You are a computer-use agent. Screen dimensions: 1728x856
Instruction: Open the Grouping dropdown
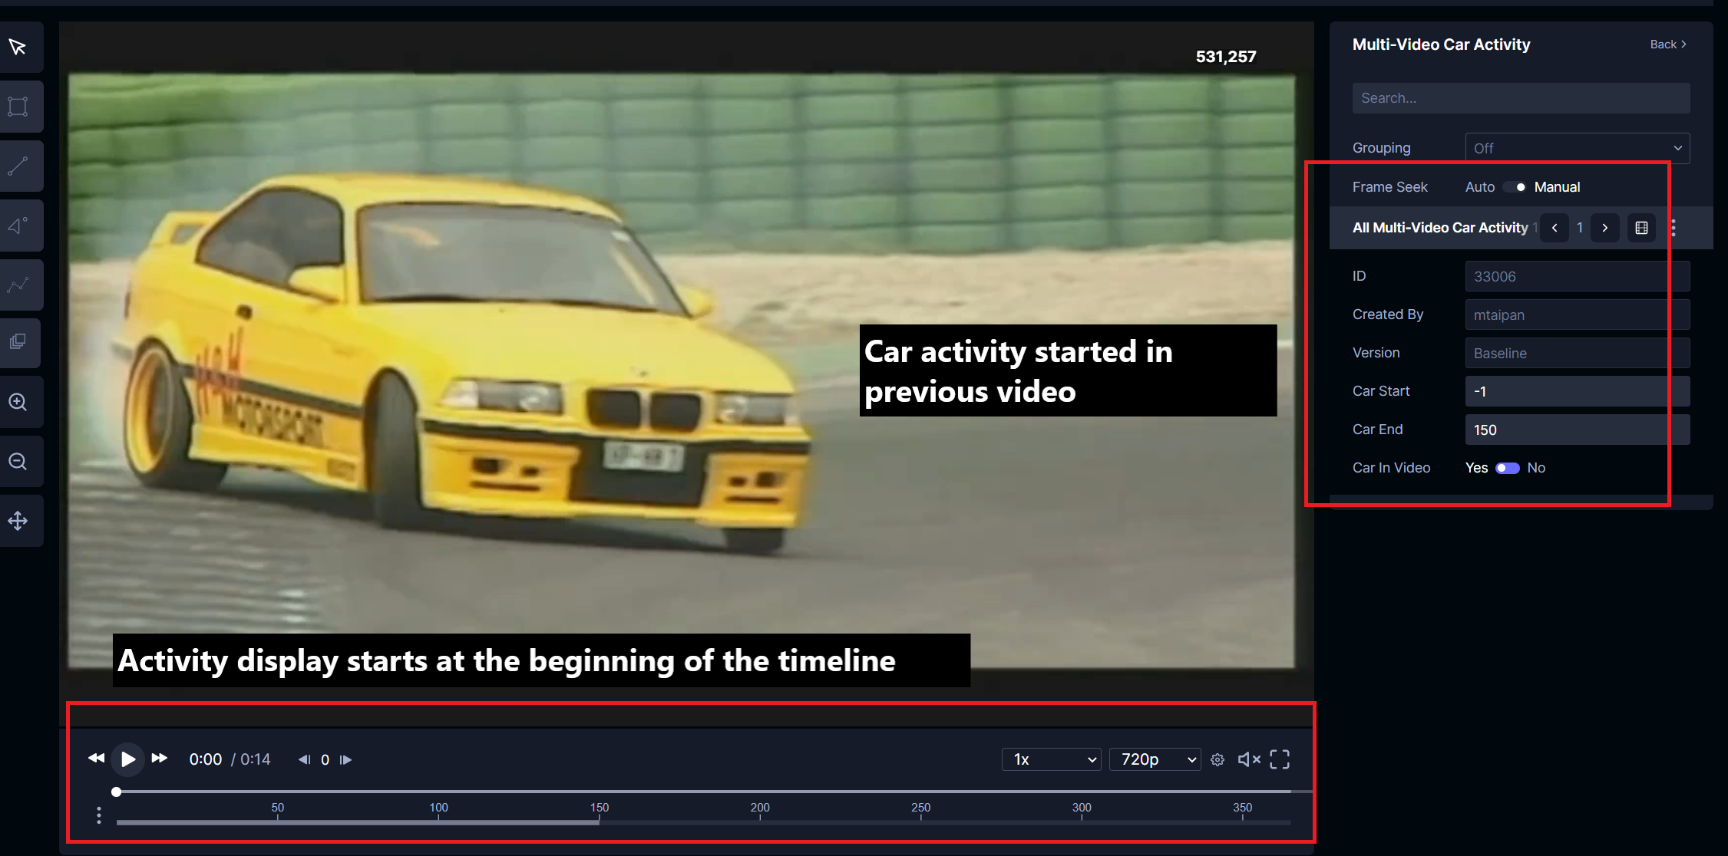(1577, 148)
